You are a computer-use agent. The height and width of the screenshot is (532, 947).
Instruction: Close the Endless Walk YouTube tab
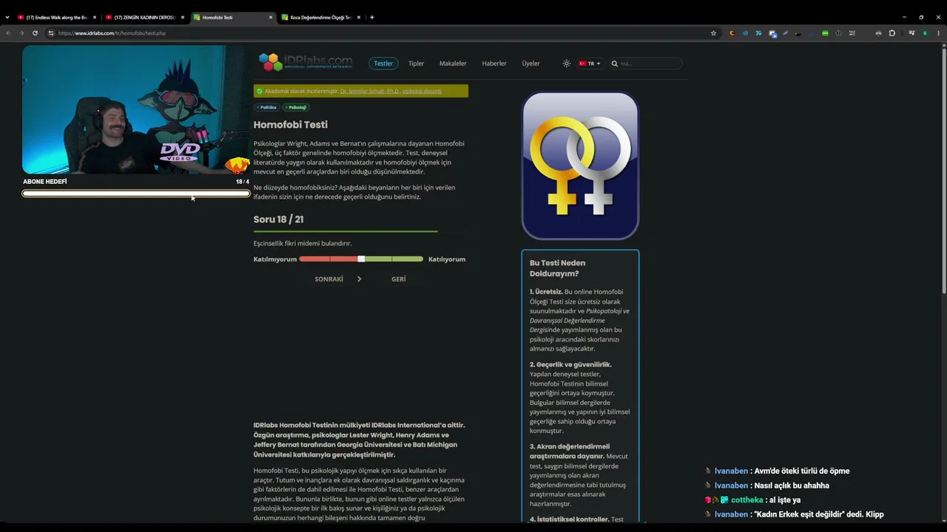pyautogui.click(x=95, y=17)
